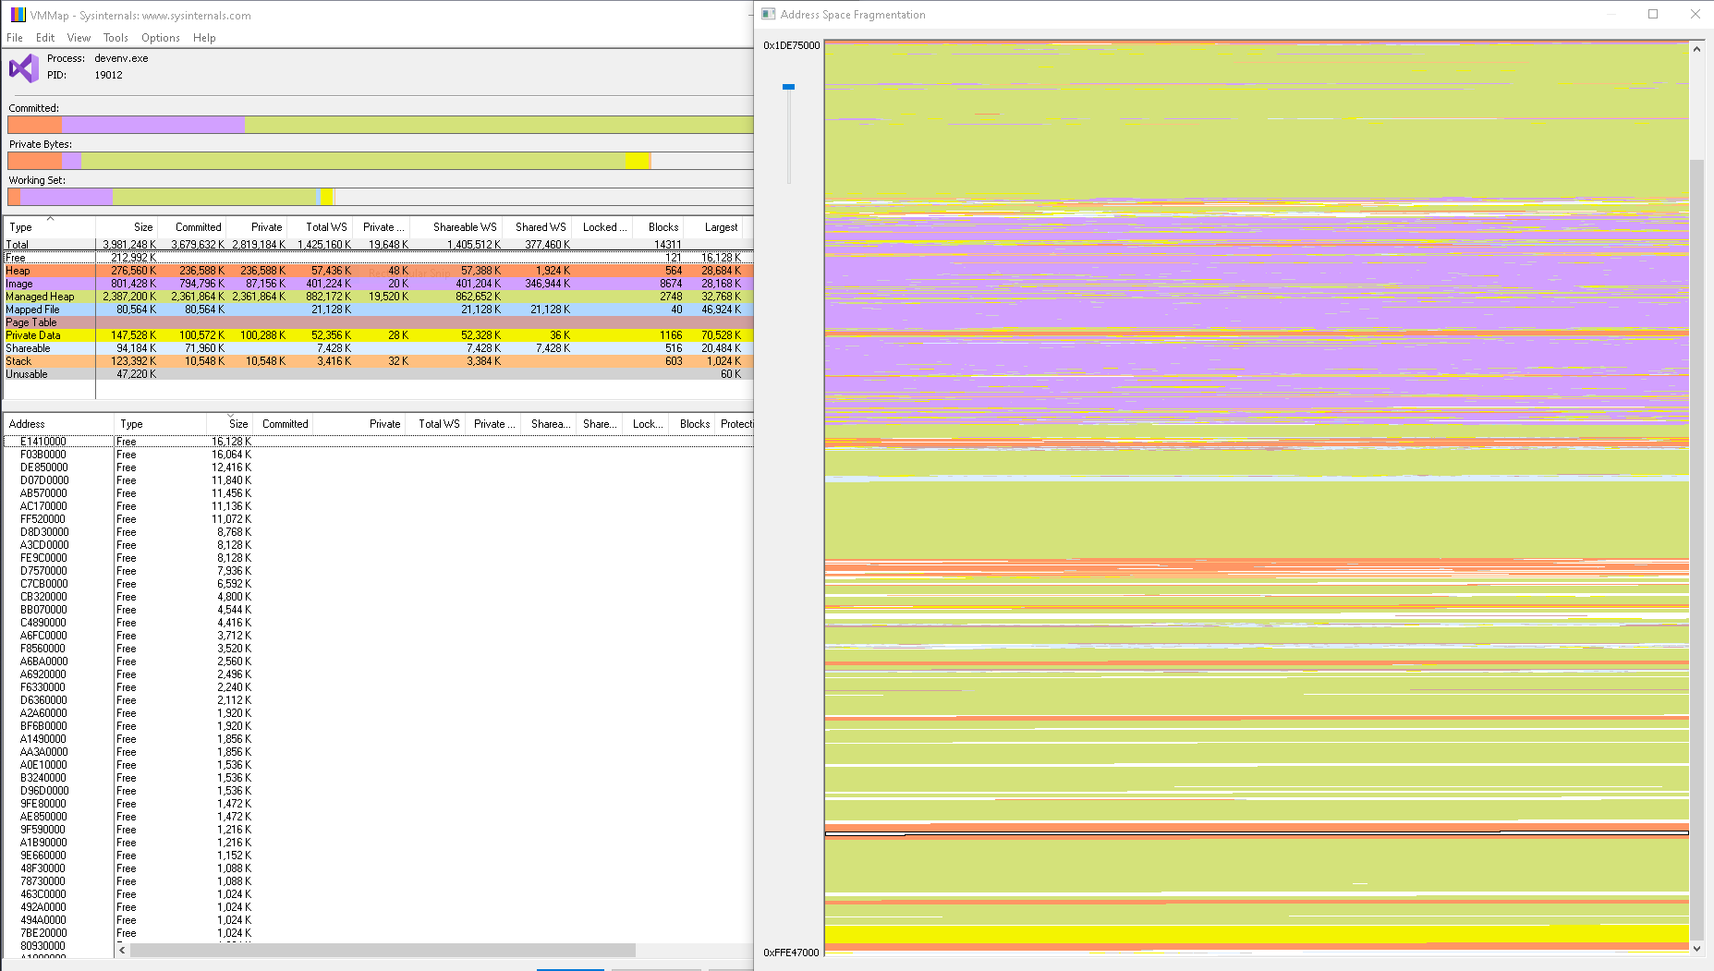Select Free block at address 48F30000
The image size is (1714, 971).
pos(379,868)
